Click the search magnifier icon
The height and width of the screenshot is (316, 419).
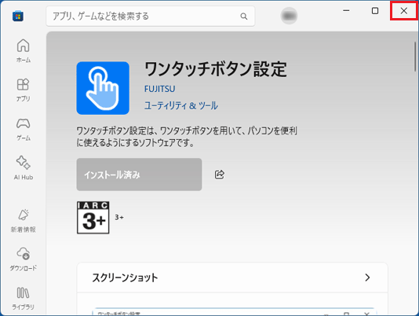click(244, 17)
